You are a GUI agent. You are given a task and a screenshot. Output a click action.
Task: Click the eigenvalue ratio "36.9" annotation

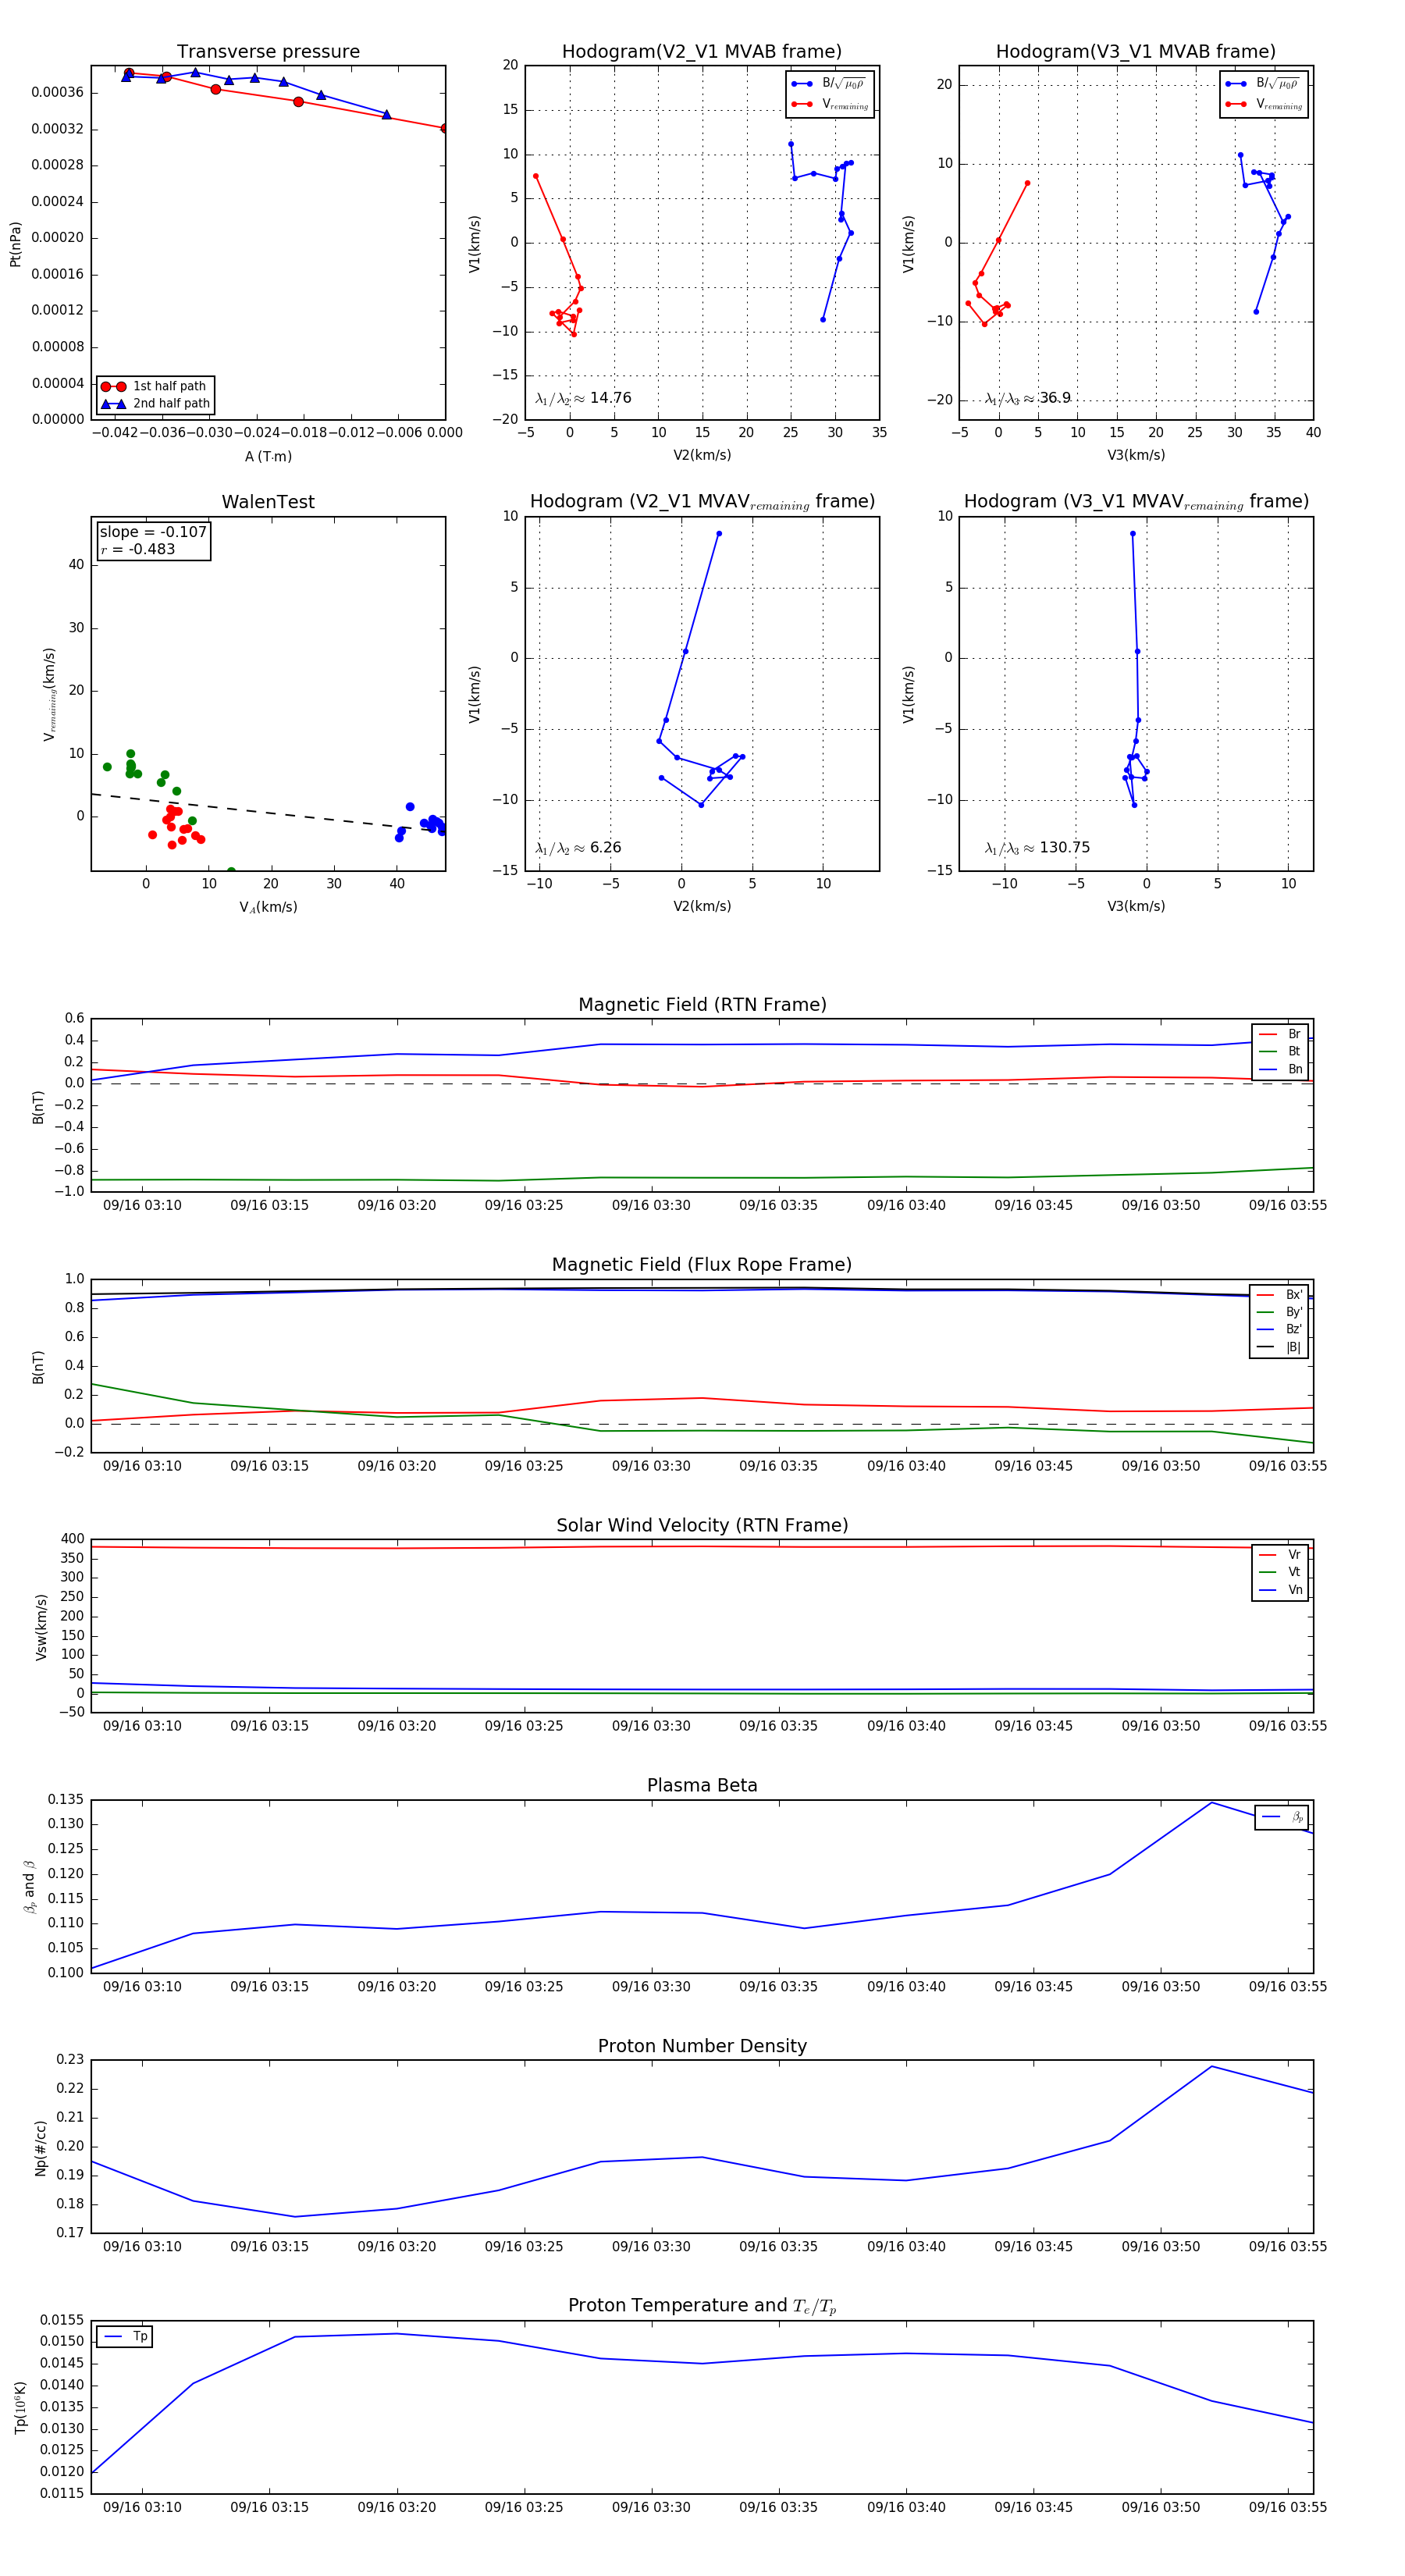coord(1027,398)
